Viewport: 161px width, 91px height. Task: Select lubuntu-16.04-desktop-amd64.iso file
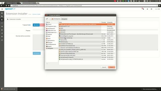point(87,48)
